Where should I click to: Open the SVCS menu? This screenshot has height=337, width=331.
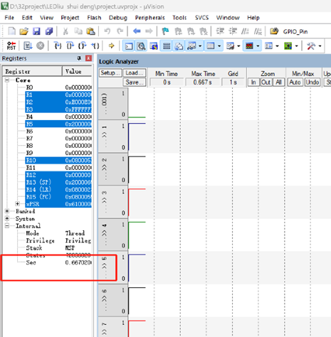coord(201,18)
